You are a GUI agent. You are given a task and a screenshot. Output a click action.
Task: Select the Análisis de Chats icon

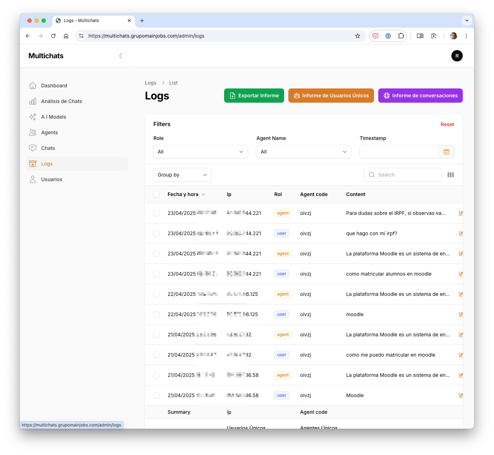pyautogui.click(x=33, y=101)
